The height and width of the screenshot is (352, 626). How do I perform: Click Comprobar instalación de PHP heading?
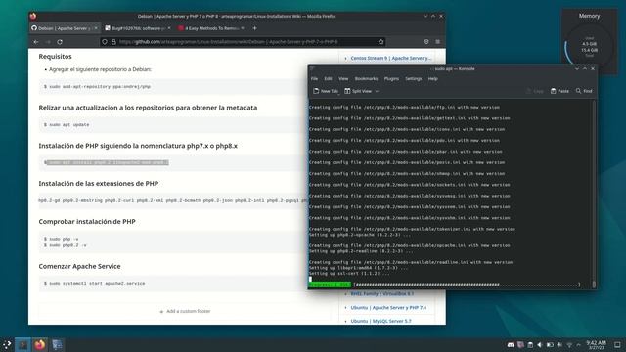pyautogui.click(x=87, y=222)
